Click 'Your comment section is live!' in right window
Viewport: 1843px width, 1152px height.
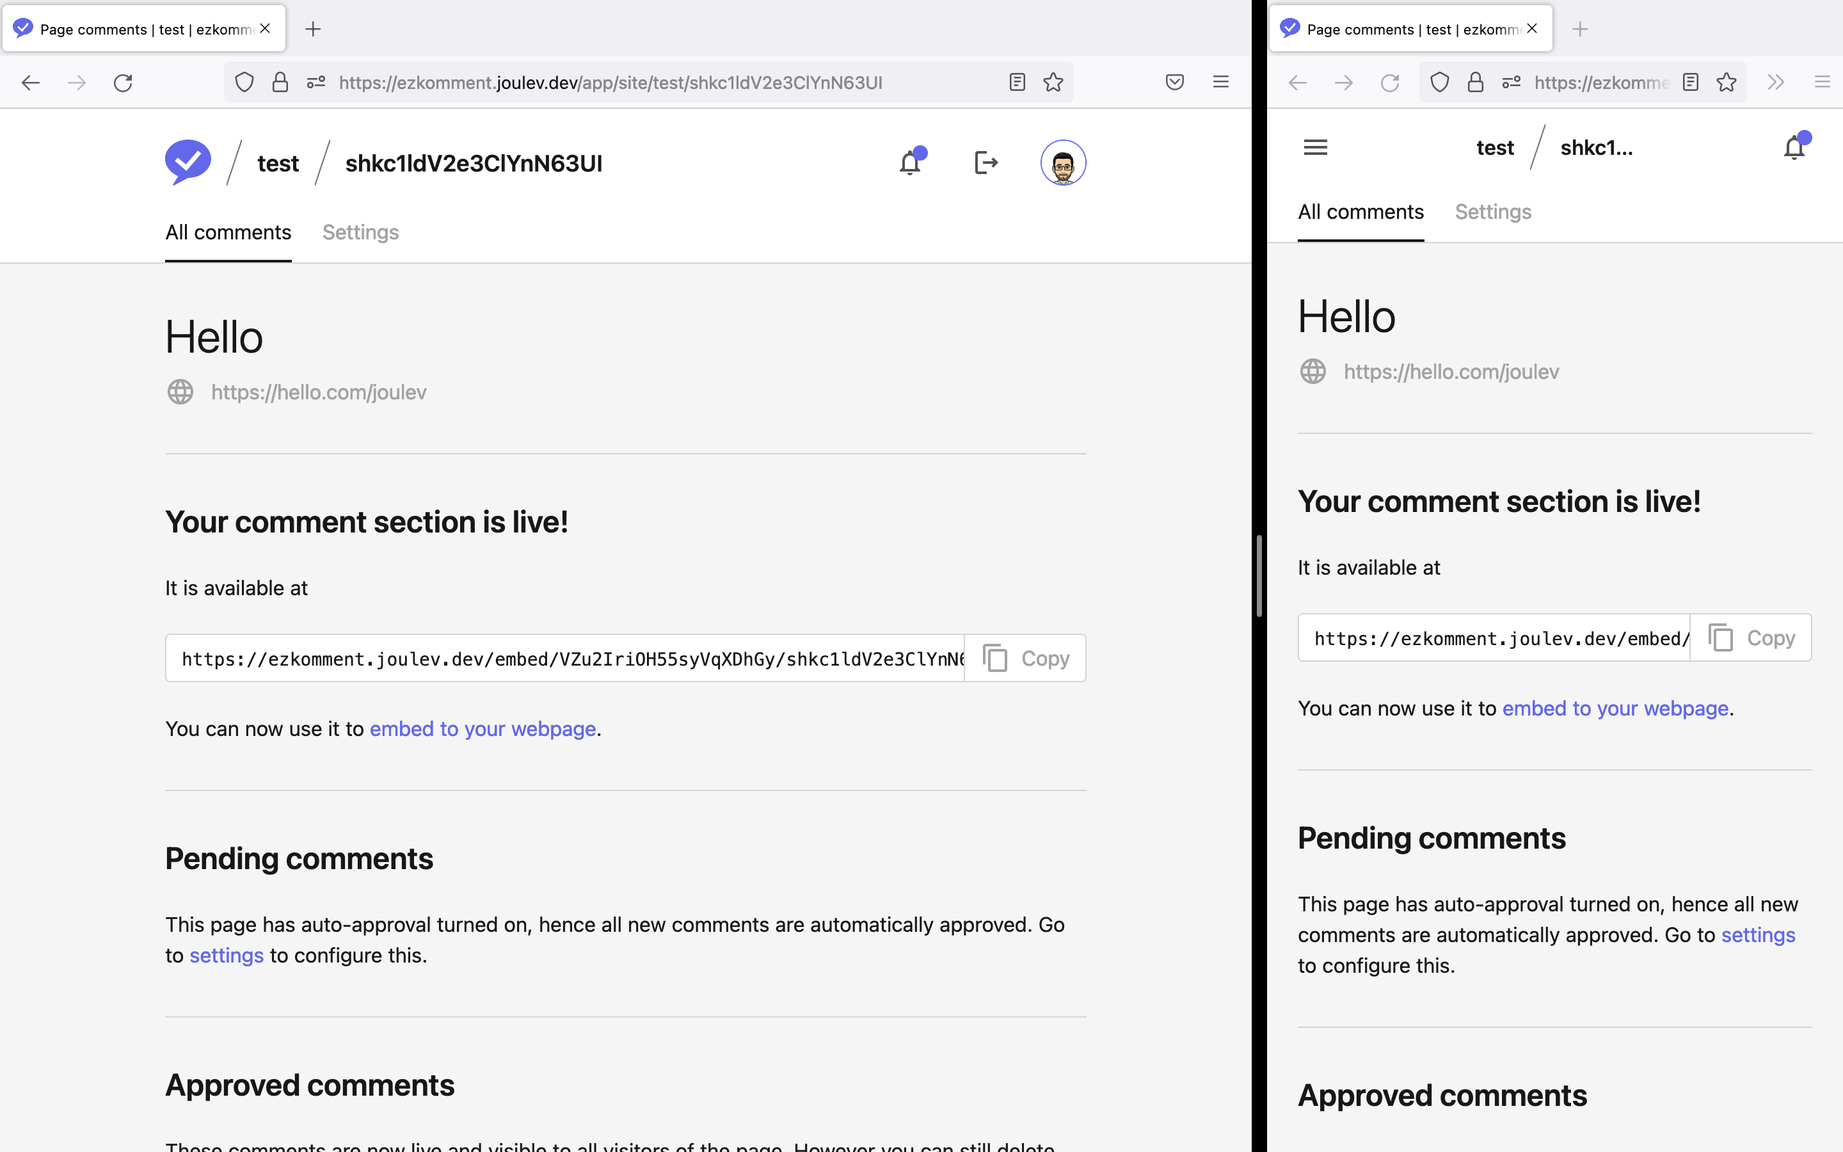(1499, 501)
